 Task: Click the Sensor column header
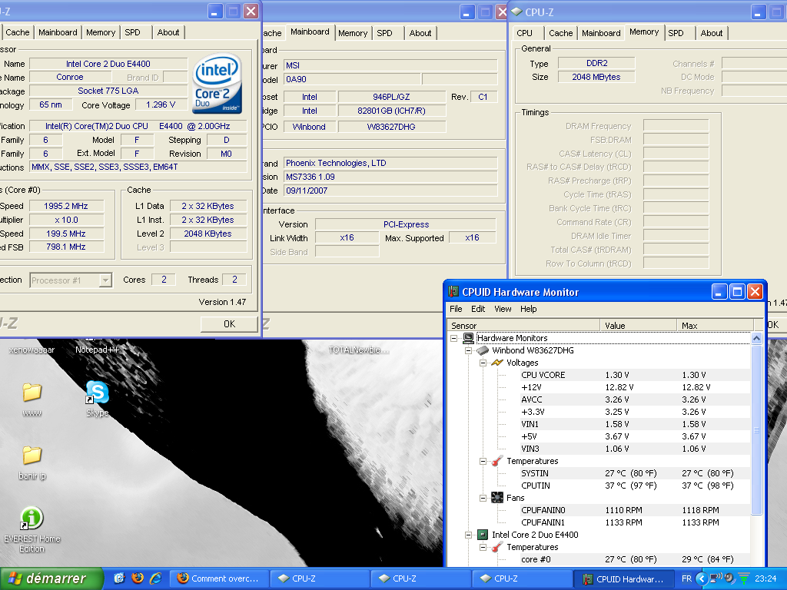click(523, 326)
